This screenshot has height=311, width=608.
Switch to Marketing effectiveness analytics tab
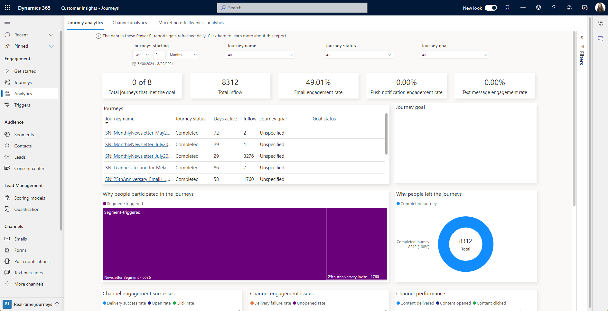click(x=191, y=23)
